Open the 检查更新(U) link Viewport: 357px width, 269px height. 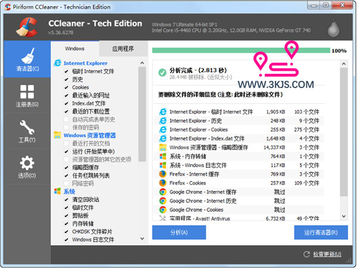click(327, 254)
